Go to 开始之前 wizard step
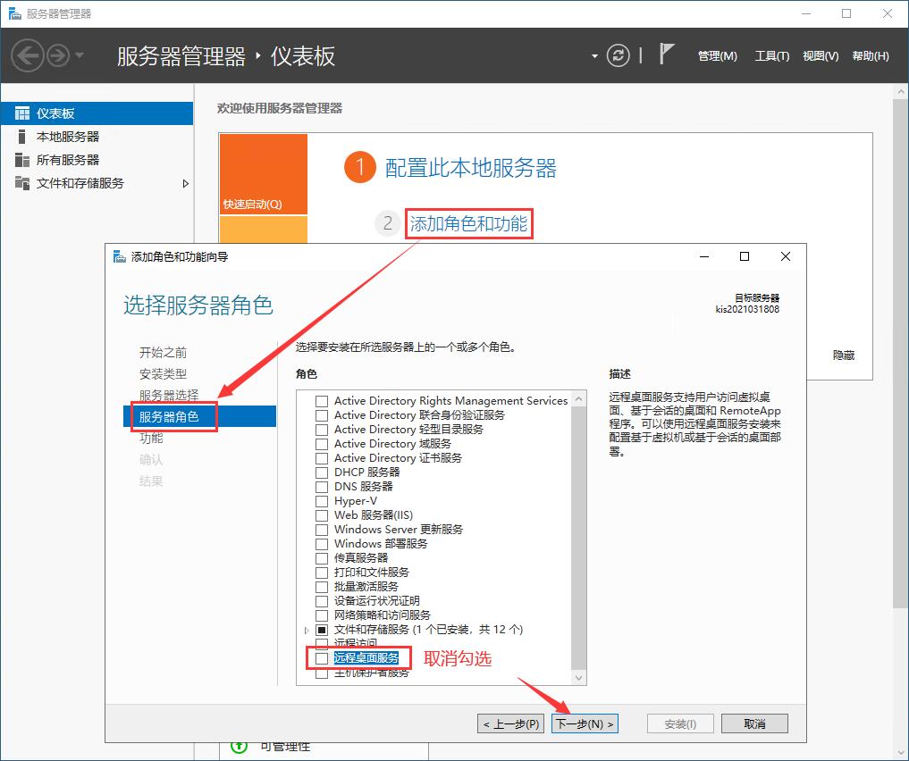 163,352
